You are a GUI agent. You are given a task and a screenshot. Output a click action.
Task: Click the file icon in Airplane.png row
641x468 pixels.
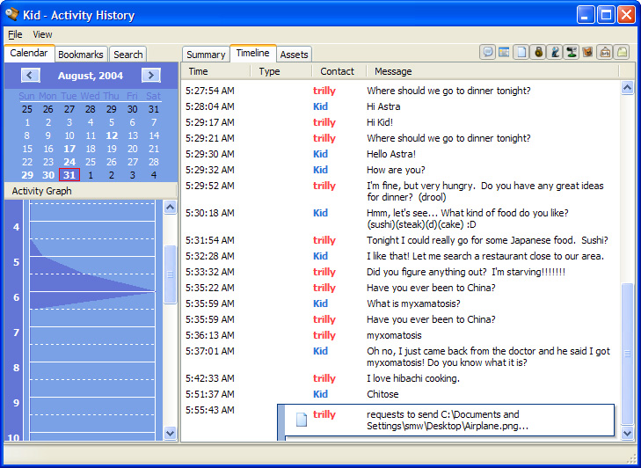pyautogui.click(x=301, y=420)
